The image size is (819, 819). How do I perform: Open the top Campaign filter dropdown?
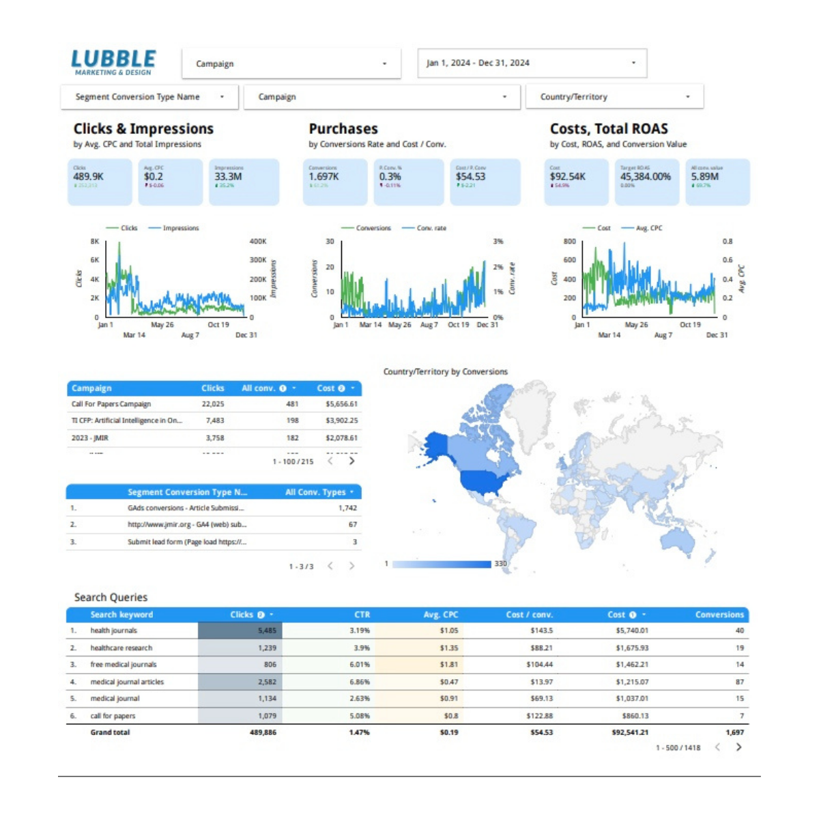pos(291,63)
